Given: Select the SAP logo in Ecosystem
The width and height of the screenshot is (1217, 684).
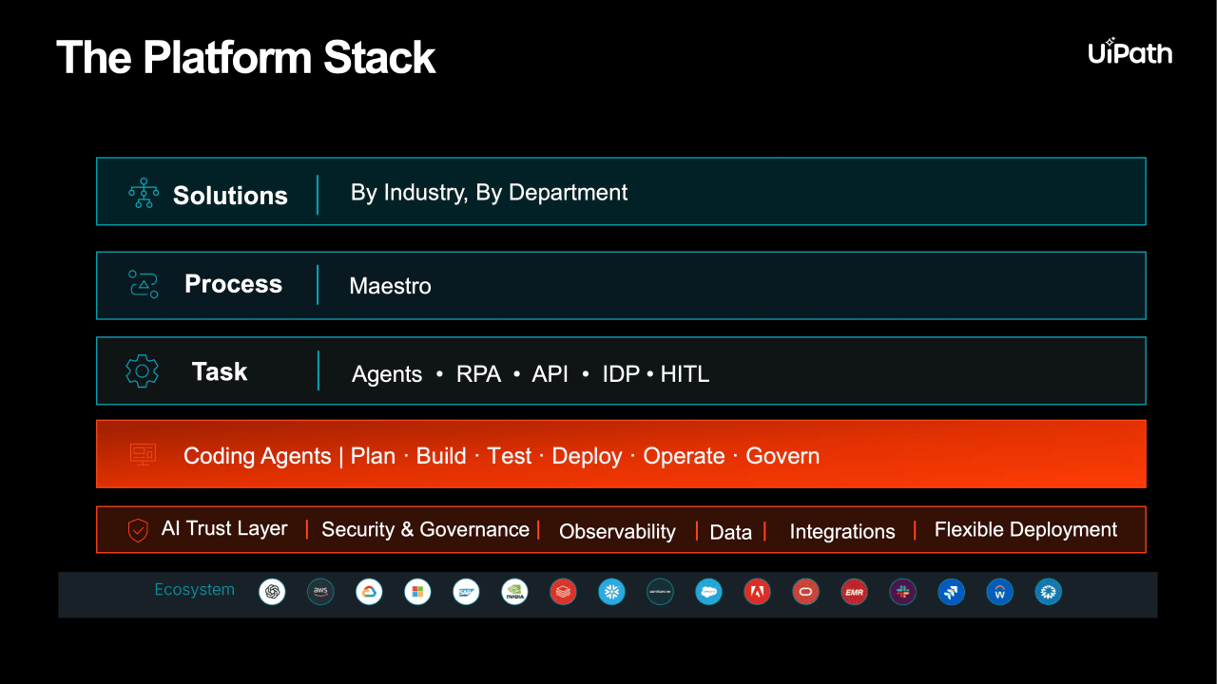Looking at the screenshot, I should [466, 592].
